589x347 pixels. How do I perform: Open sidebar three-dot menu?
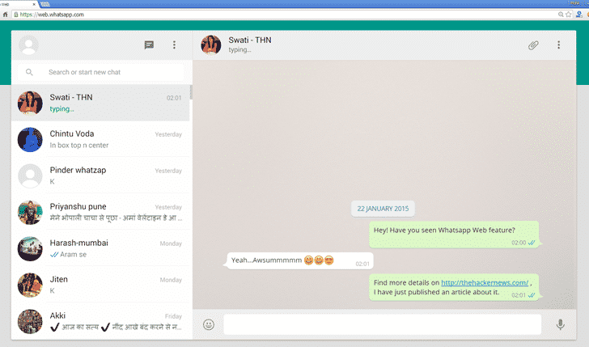pos(174,45)
